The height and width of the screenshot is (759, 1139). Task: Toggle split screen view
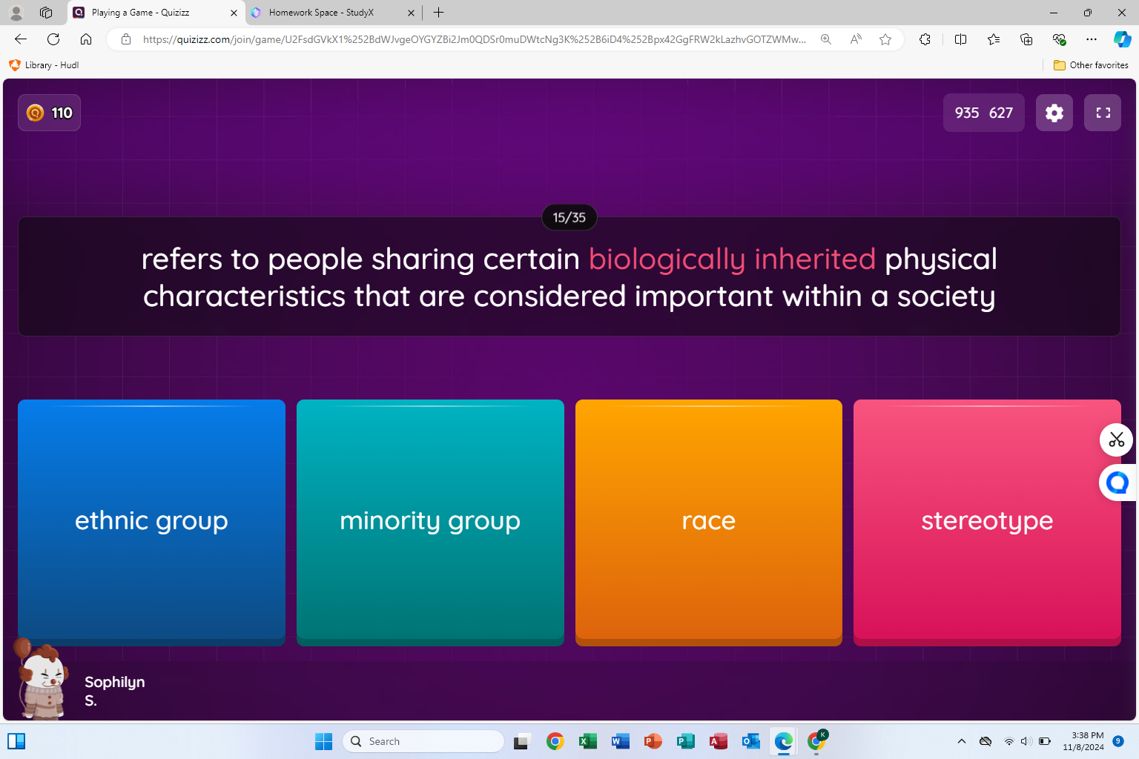[x=961, y=39]
